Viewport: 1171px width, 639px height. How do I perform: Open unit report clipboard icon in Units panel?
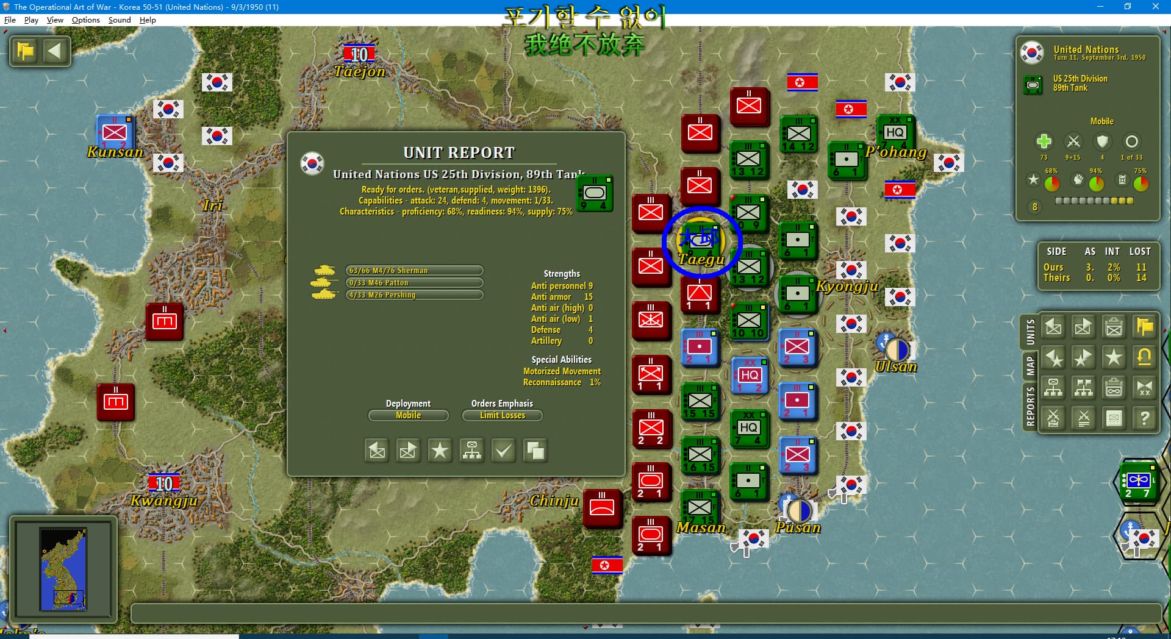point(1114,327)
